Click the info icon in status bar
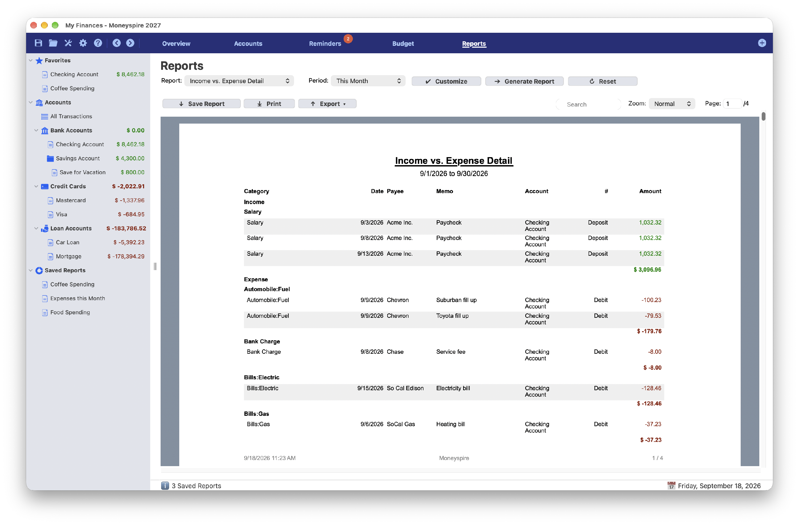The width and height of the screenshot is (799, 525). point(165,485)
